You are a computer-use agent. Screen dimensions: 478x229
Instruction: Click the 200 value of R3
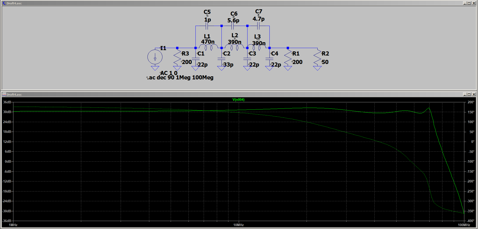(187, 62)
